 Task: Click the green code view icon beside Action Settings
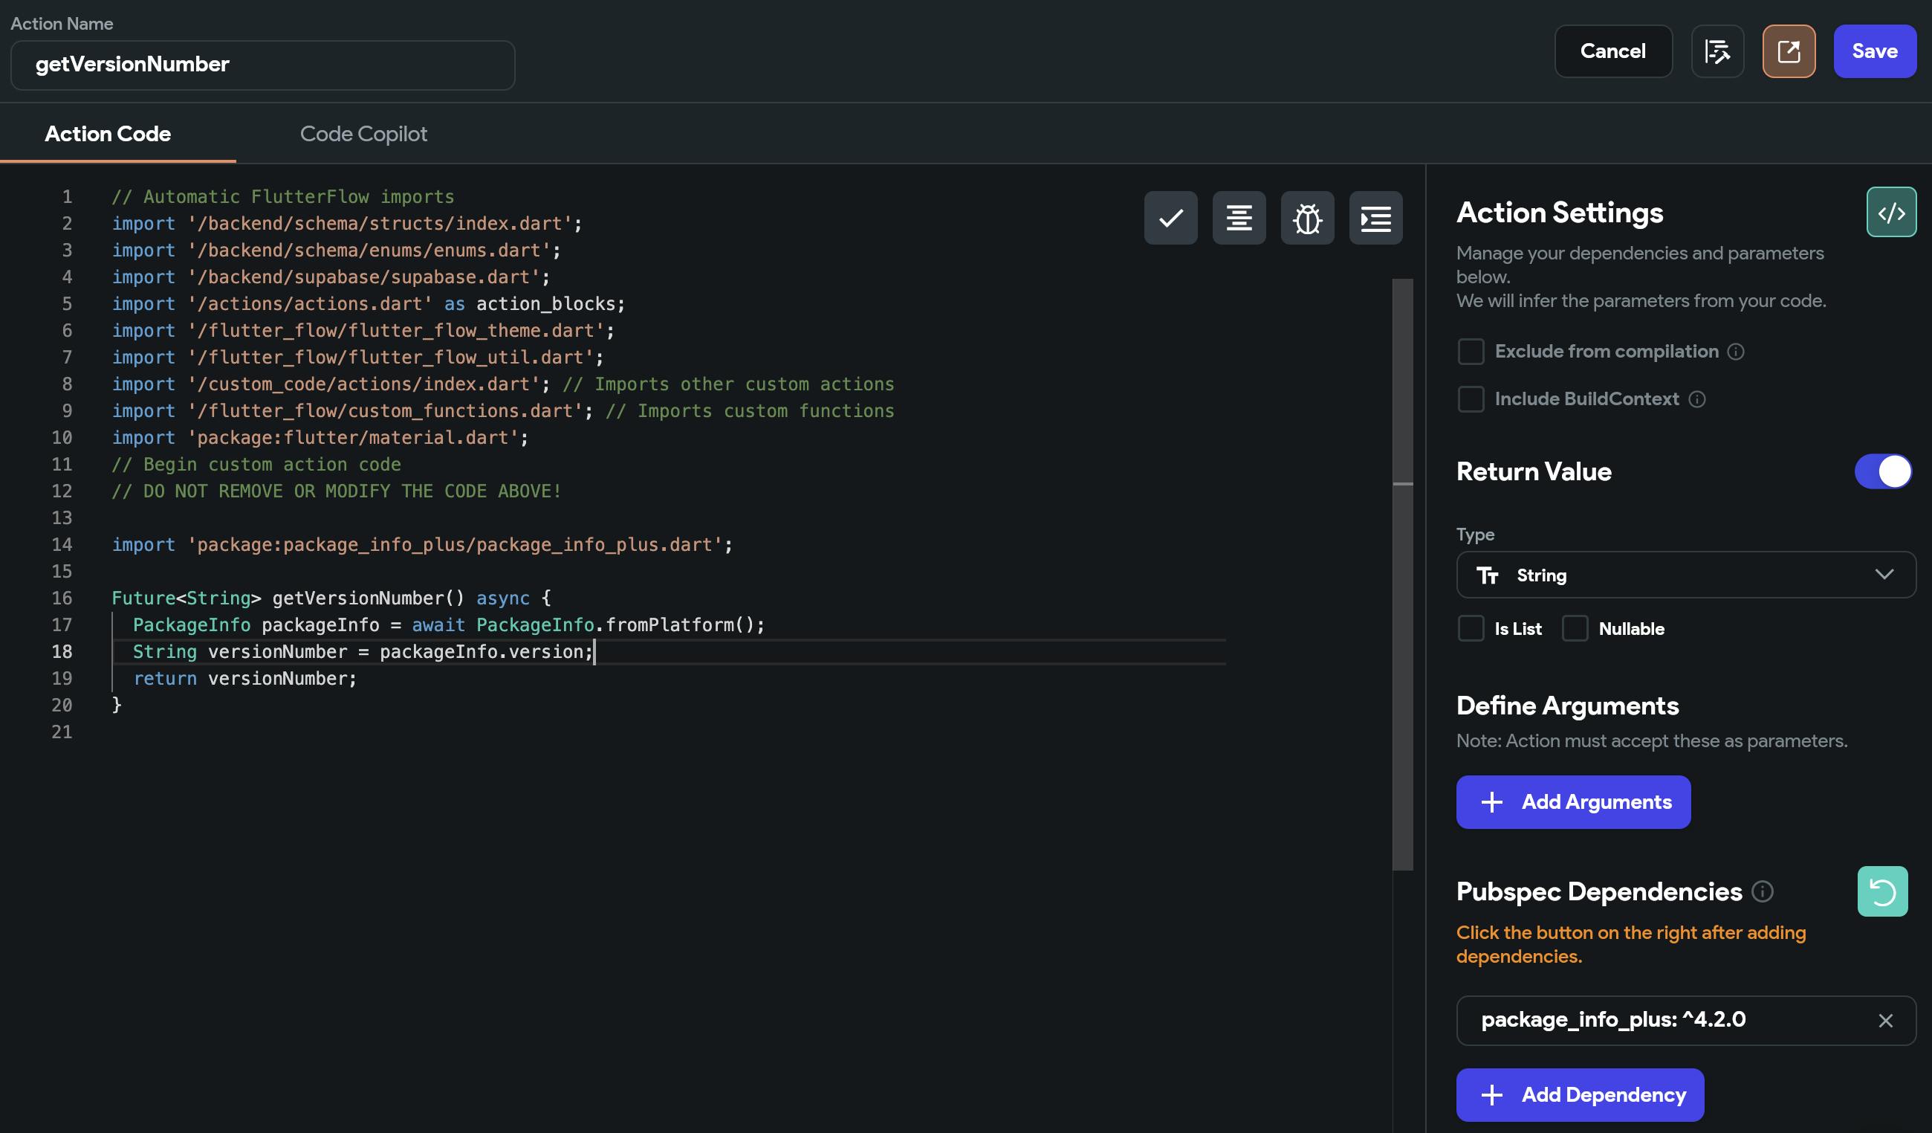[x=1890, y=213]
